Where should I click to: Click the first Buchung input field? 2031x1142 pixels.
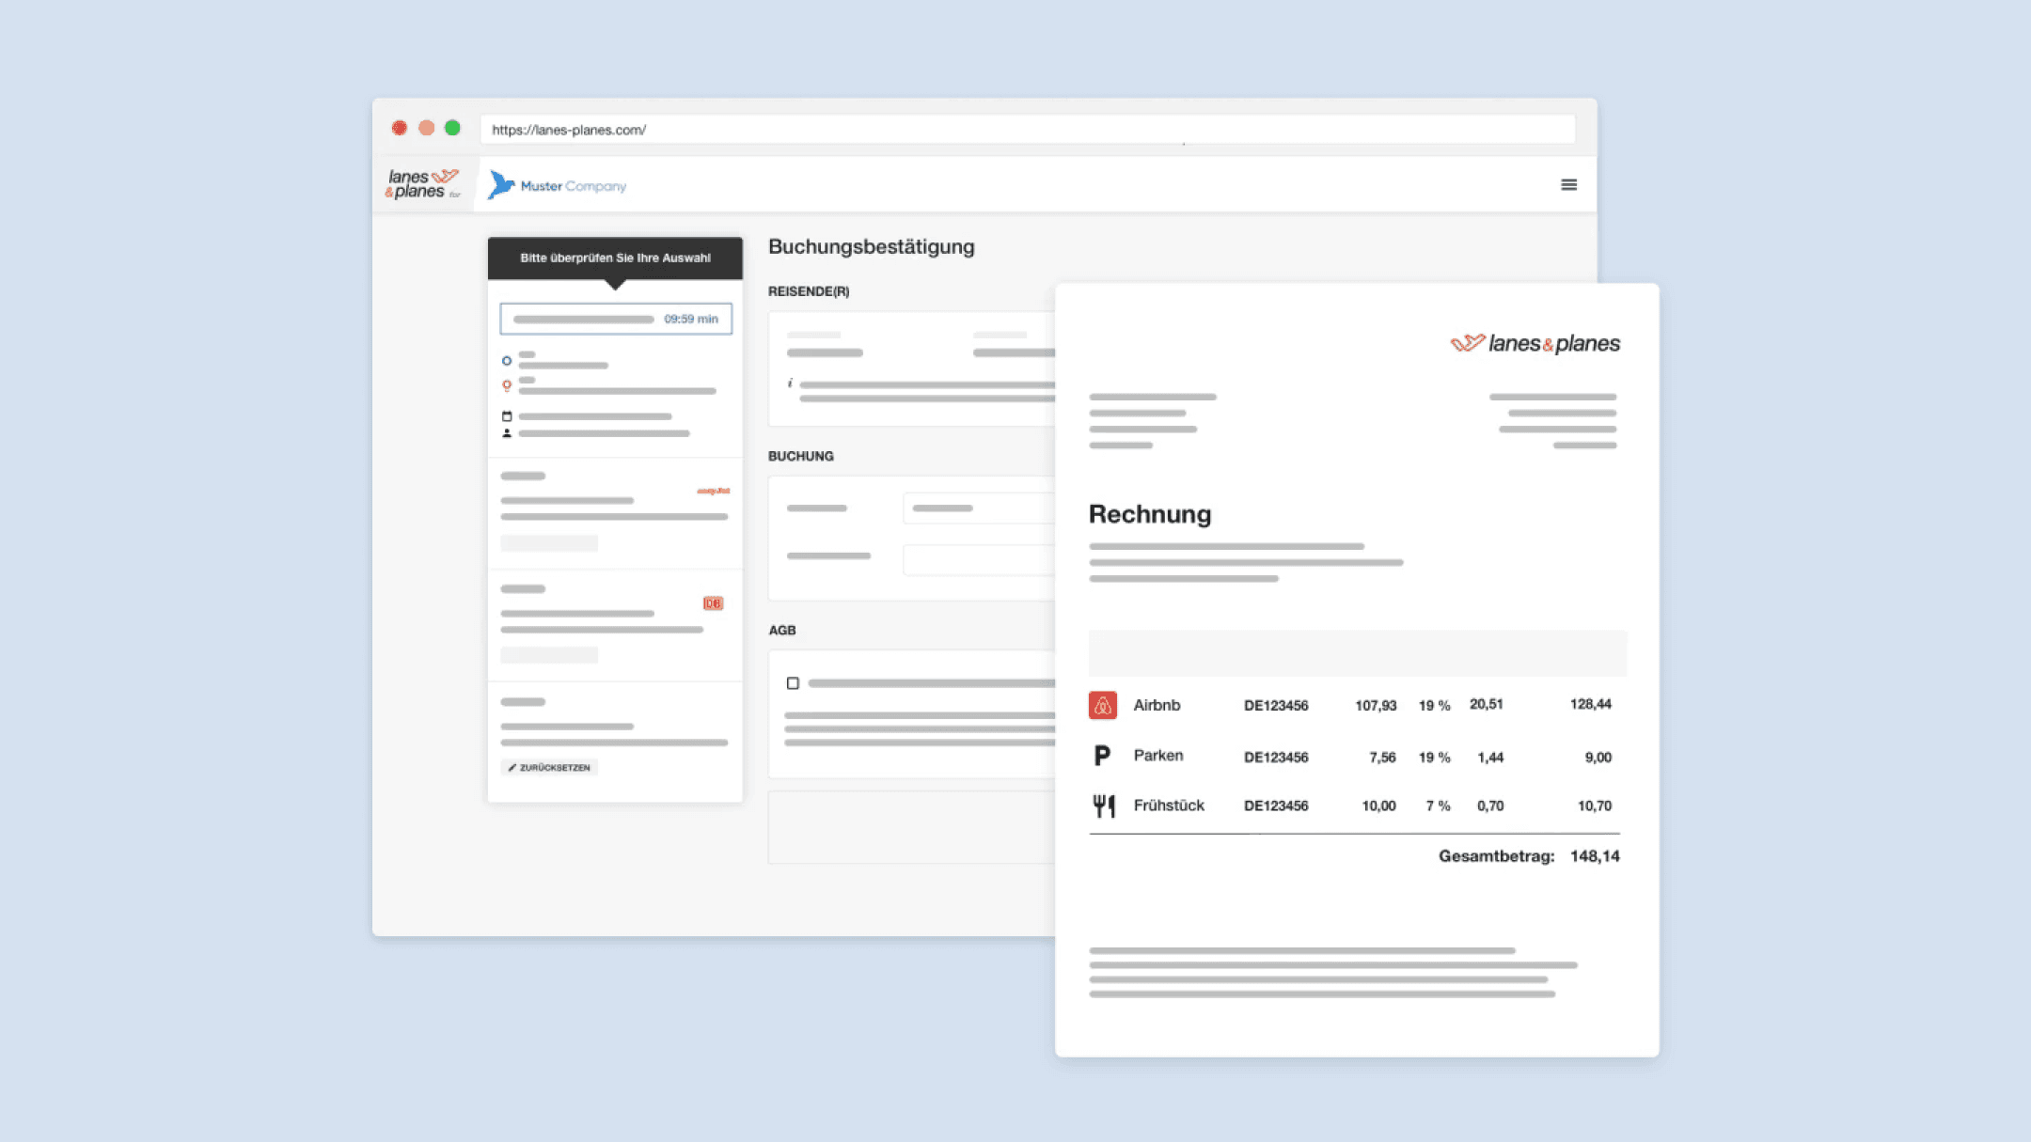click(978, 508)
